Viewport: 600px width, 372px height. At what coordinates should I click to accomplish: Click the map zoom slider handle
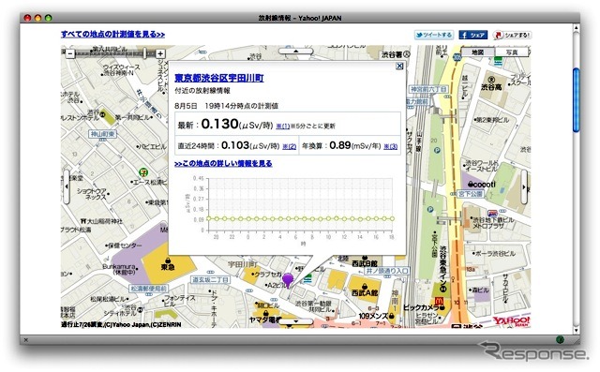[145, 53]
